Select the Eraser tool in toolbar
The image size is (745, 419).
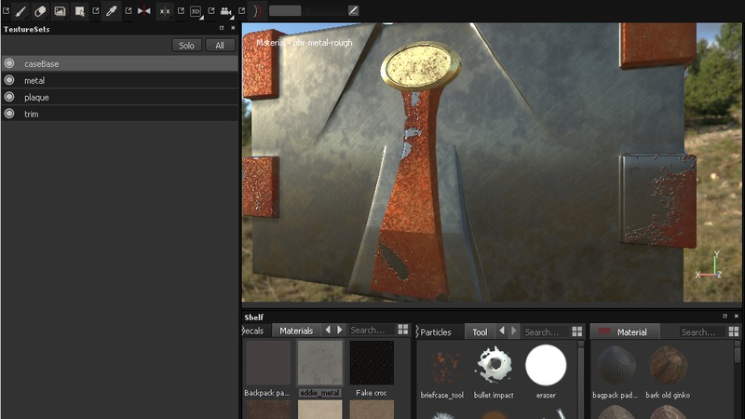click(x=40, y=11)
